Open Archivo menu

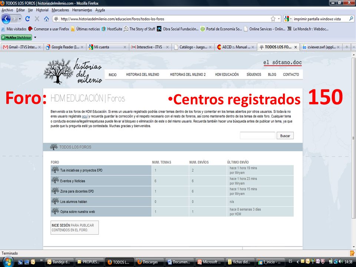coord(7,10)
